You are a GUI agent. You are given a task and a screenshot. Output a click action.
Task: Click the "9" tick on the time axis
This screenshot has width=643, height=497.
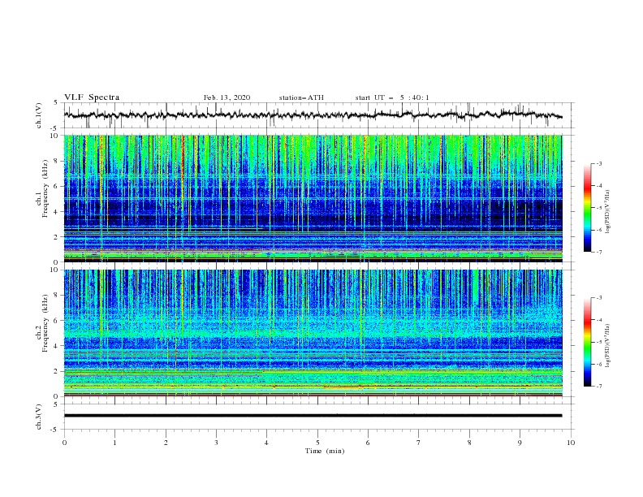click(520, 443)
